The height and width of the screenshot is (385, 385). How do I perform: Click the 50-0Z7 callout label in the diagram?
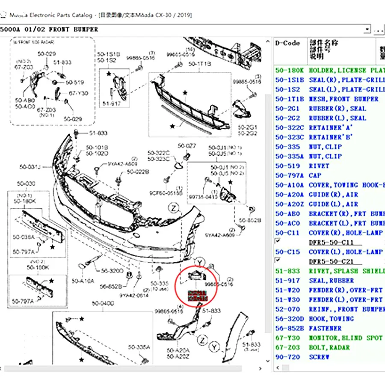click(x=187, y=146)
